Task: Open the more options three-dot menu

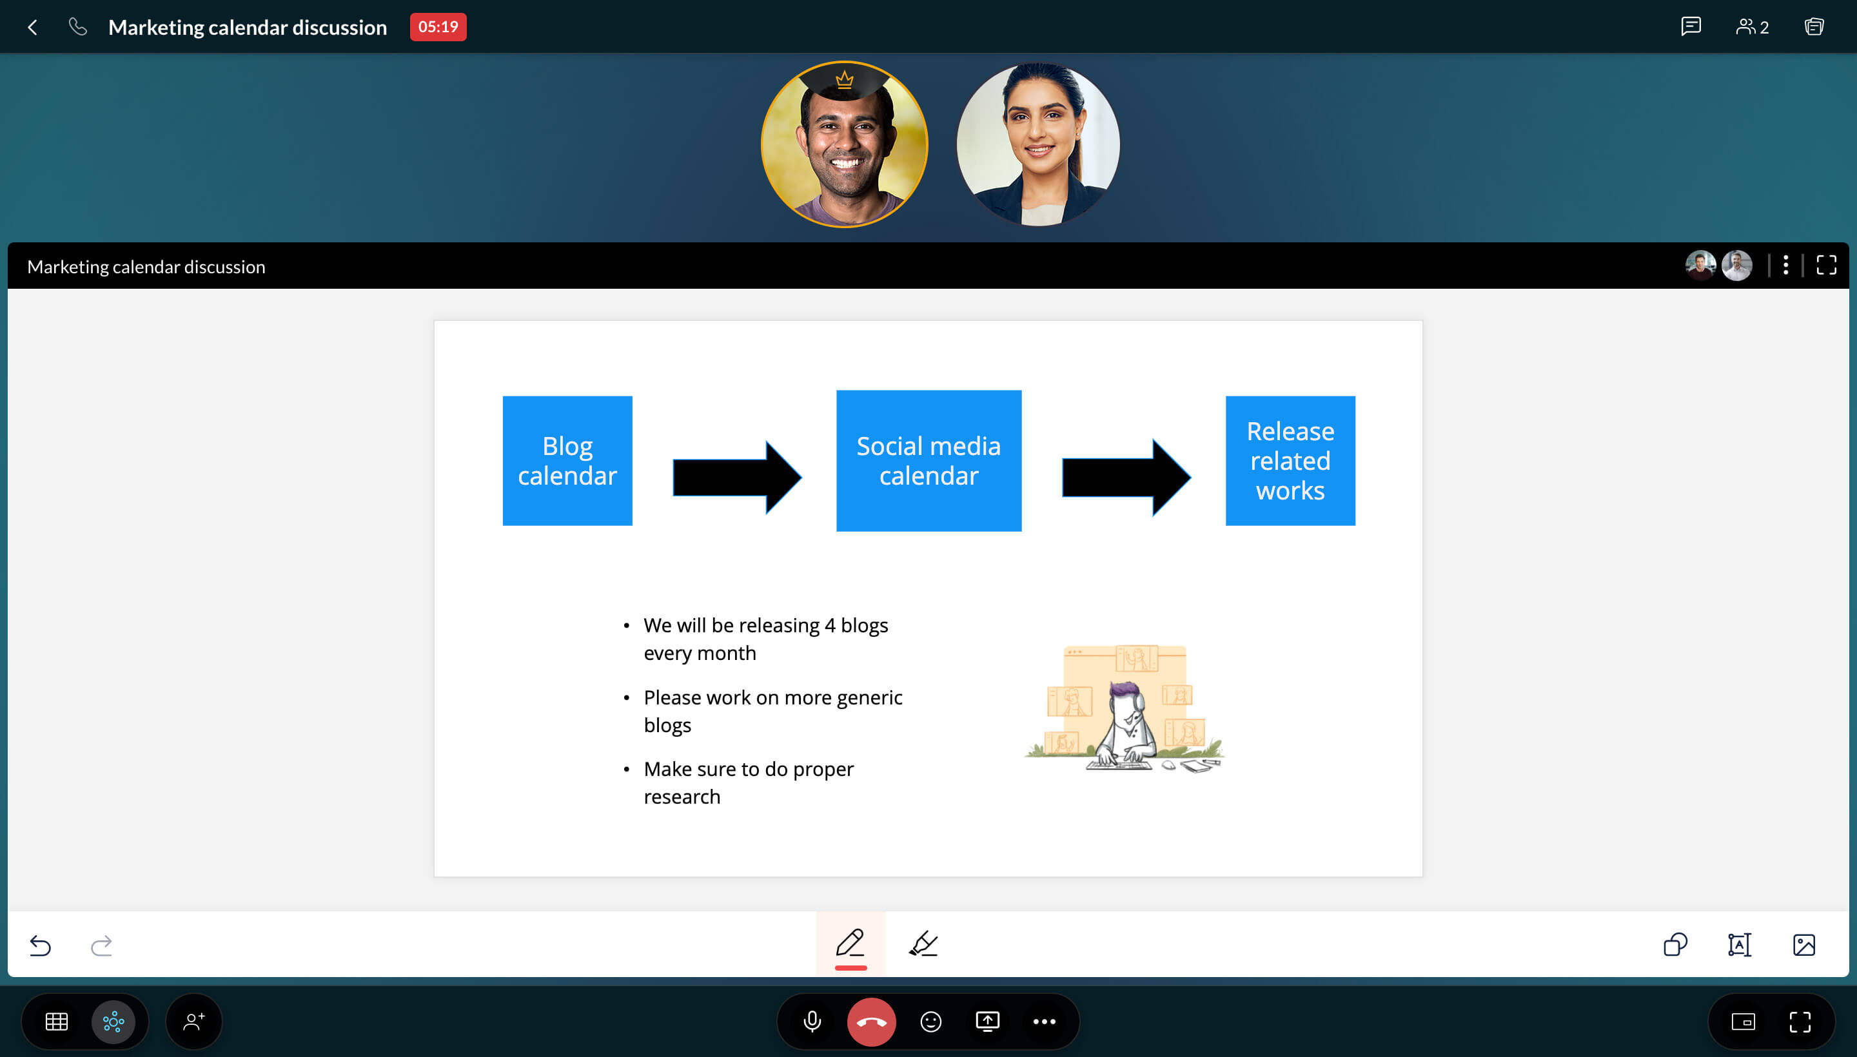Action: tap(1784, 265)
